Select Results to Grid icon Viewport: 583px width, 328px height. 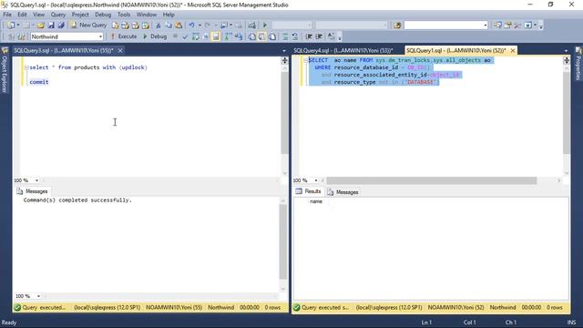[x=261, y=36]
